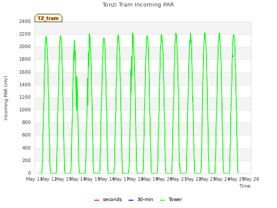Click the 0 y-axis tick label

[x=29, y=173]
